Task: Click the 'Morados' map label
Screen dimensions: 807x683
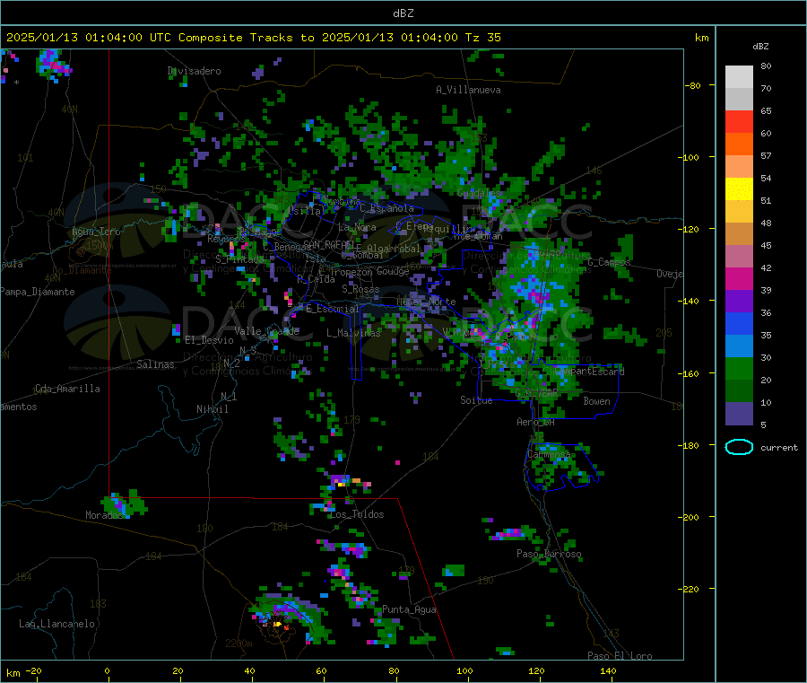Action: click(105, 515)
